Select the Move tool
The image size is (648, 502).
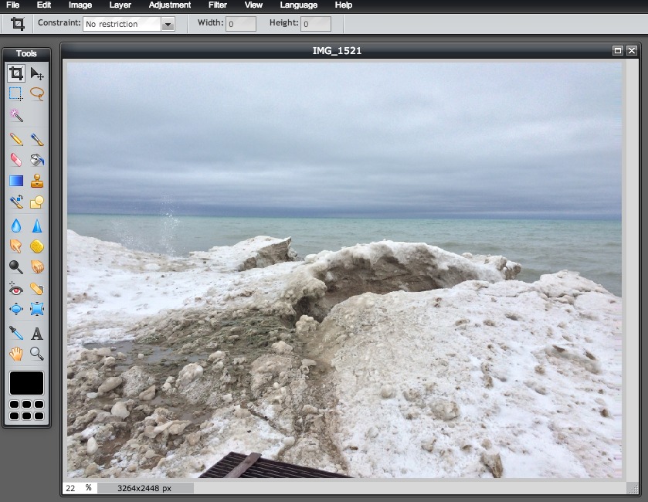coord(37,73)
